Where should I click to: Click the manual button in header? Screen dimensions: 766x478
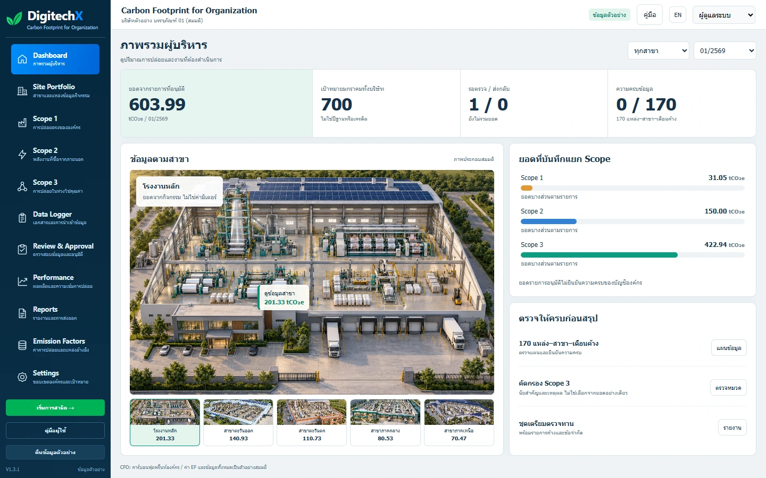click(x=650, y=15)
